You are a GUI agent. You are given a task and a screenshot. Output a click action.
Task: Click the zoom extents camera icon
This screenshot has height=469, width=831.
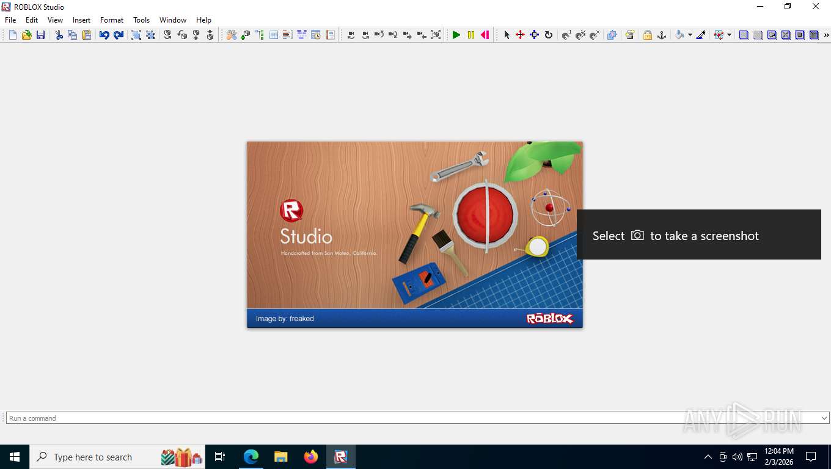(436, 35)
